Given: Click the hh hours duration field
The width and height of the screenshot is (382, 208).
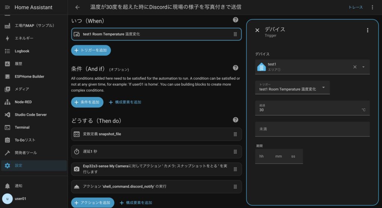Looking at the screenshot, I should pos(262,156).
